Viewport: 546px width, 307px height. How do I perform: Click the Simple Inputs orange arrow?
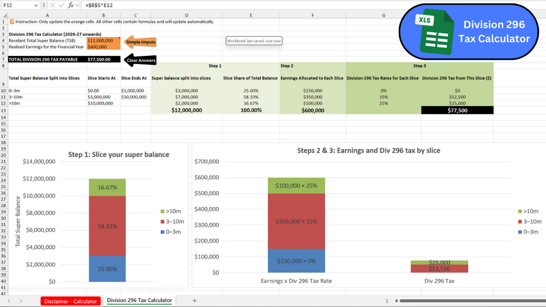[140, 42]
